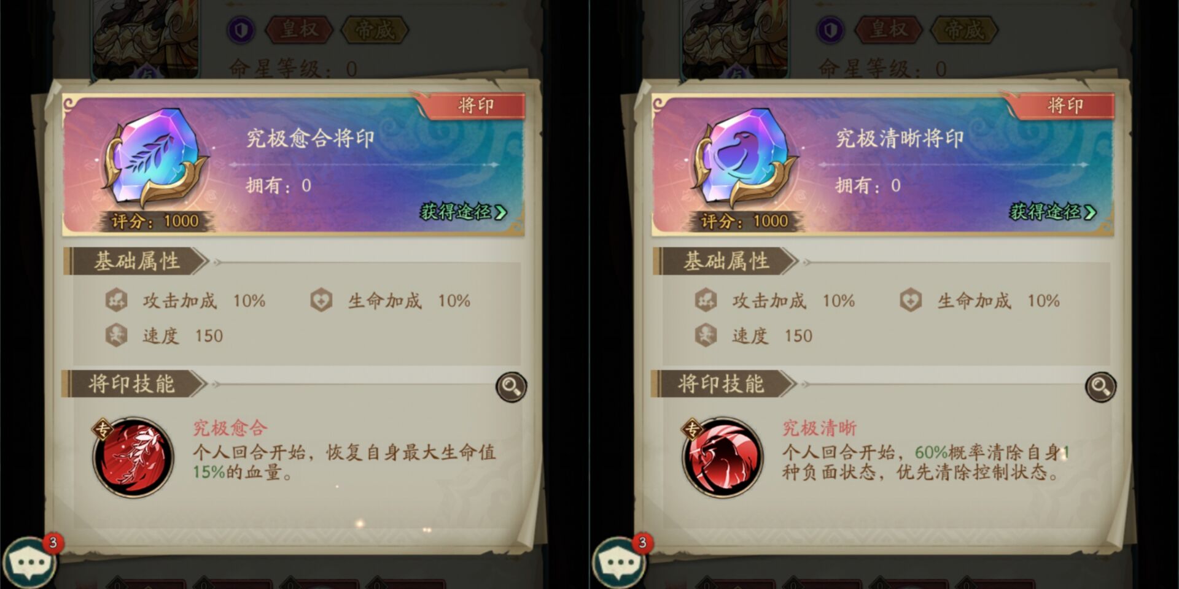Select the right 皇权 tag
Viewport: 1179px width, 589px height.
[889, 29]
